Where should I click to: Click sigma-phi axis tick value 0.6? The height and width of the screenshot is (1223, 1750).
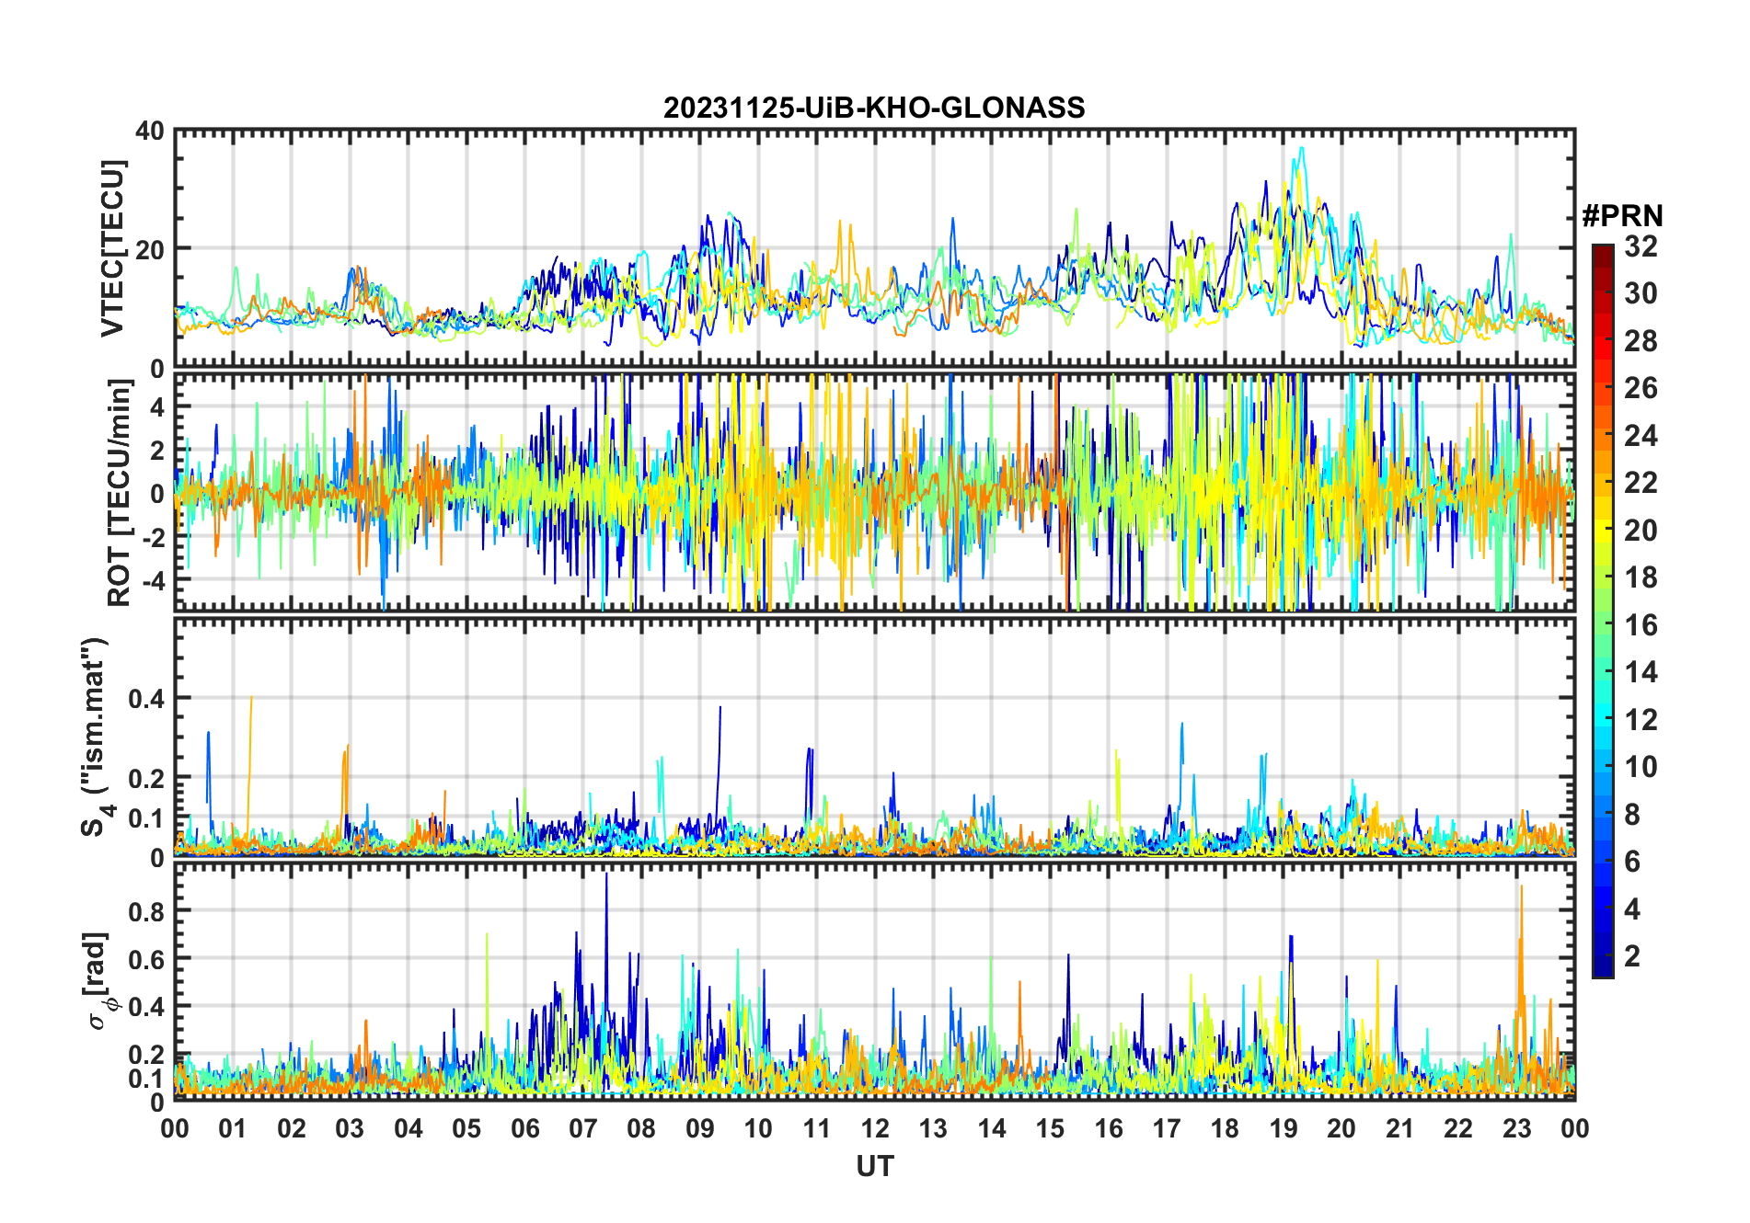coord(147,959)
